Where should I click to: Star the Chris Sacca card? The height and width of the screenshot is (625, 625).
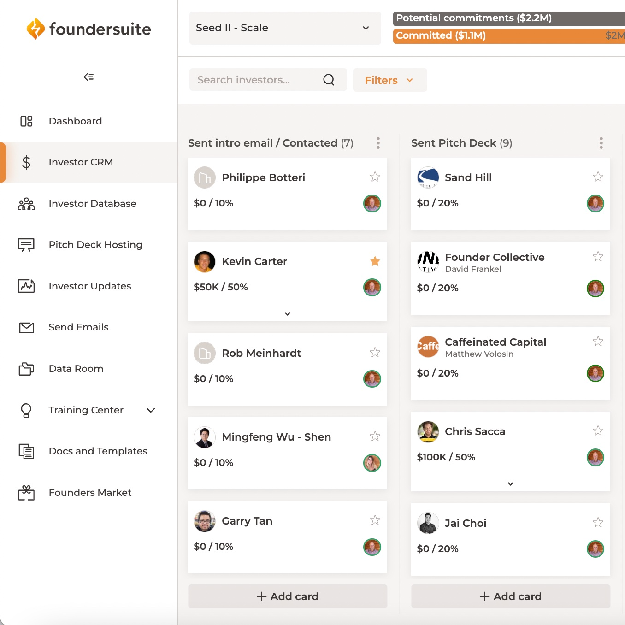tap(598, 431)
